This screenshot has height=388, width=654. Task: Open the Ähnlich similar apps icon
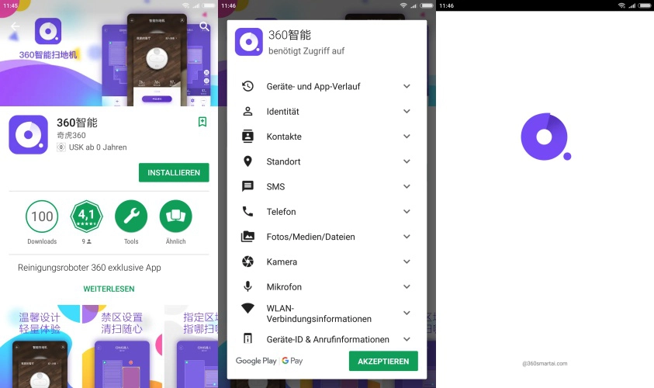pyautogui.click(x=175, y=216)
